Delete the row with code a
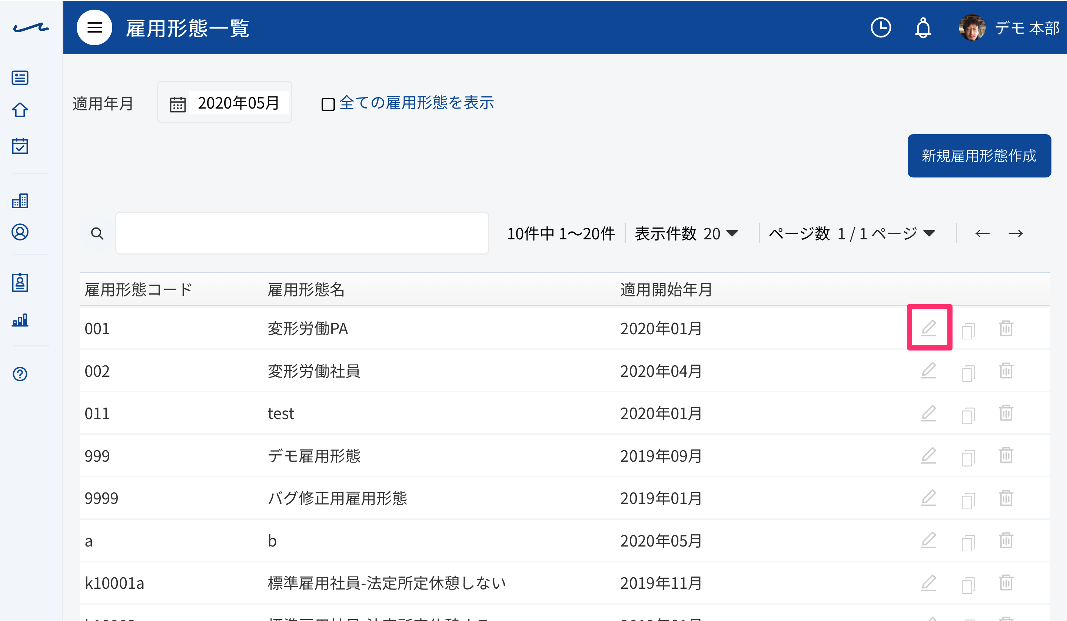Viewport: 1067px width, 621px height. [x=1006, y=540]
